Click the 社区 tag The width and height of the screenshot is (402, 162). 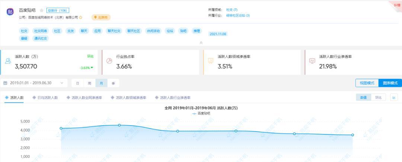(57, 31)
